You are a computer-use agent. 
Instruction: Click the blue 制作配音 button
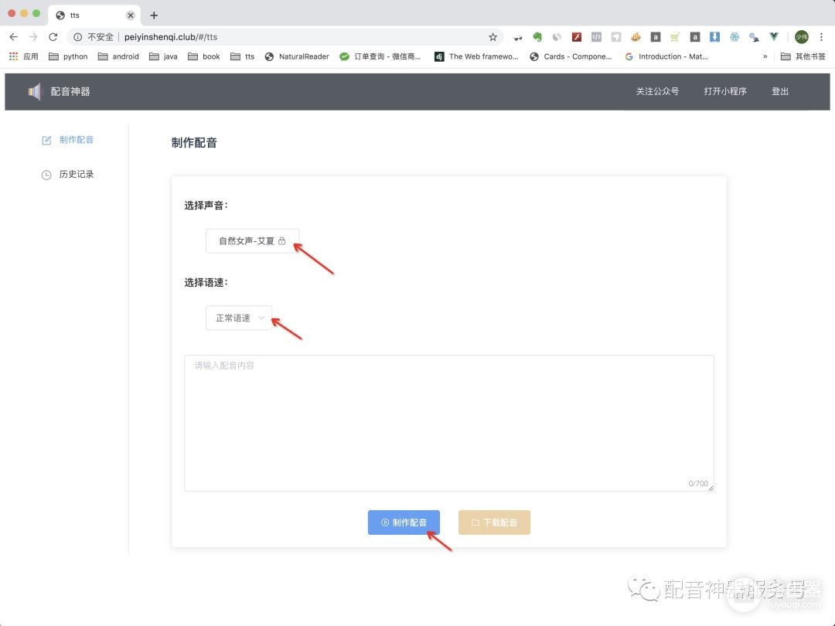tap(404, 522)
